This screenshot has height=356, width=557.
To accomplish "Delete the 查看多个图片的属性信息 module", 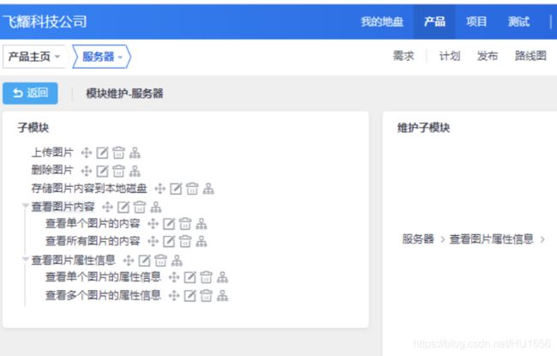I will pos(206,296).
